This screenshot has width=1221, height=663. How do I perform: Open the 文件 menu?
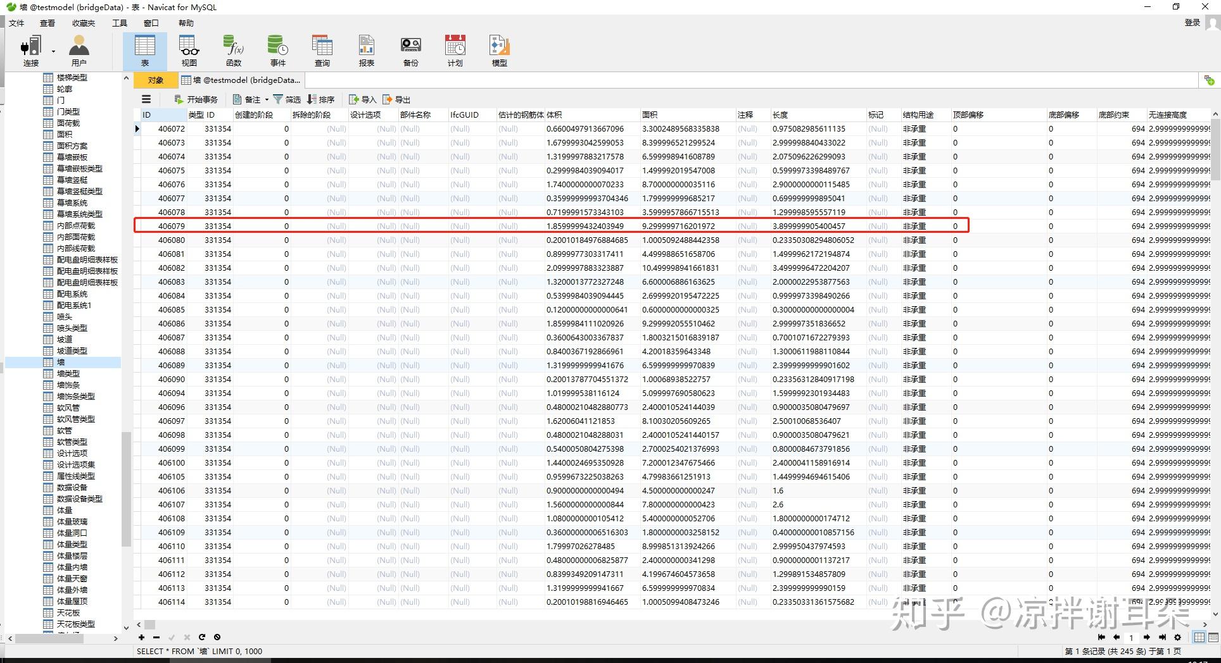pos(16,23)
